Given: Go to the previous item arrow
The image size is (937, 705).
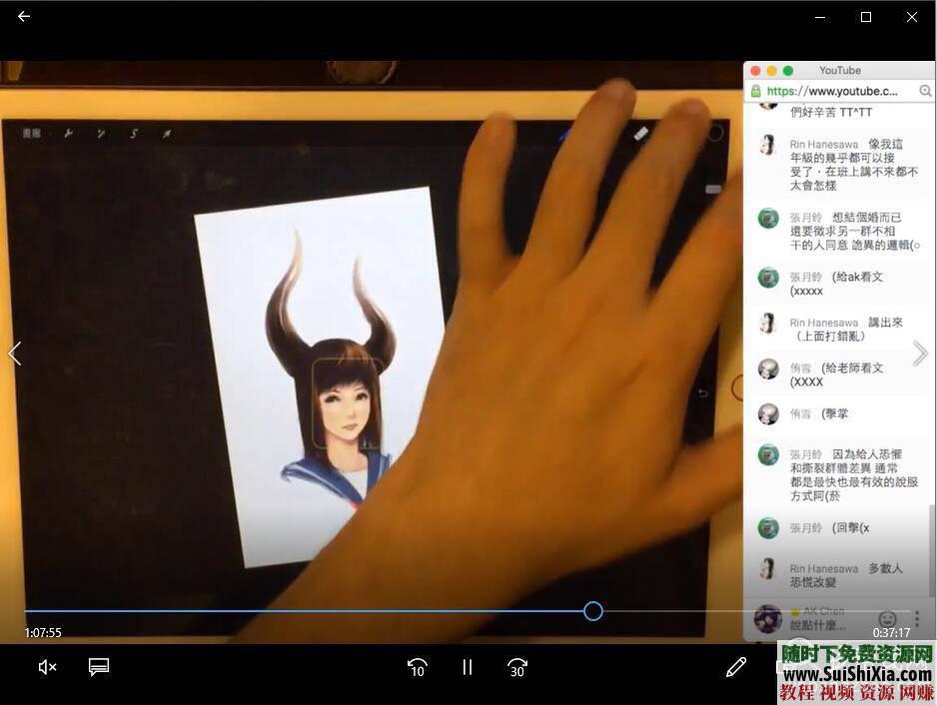Looking at the screenshot, I should 15,353.
